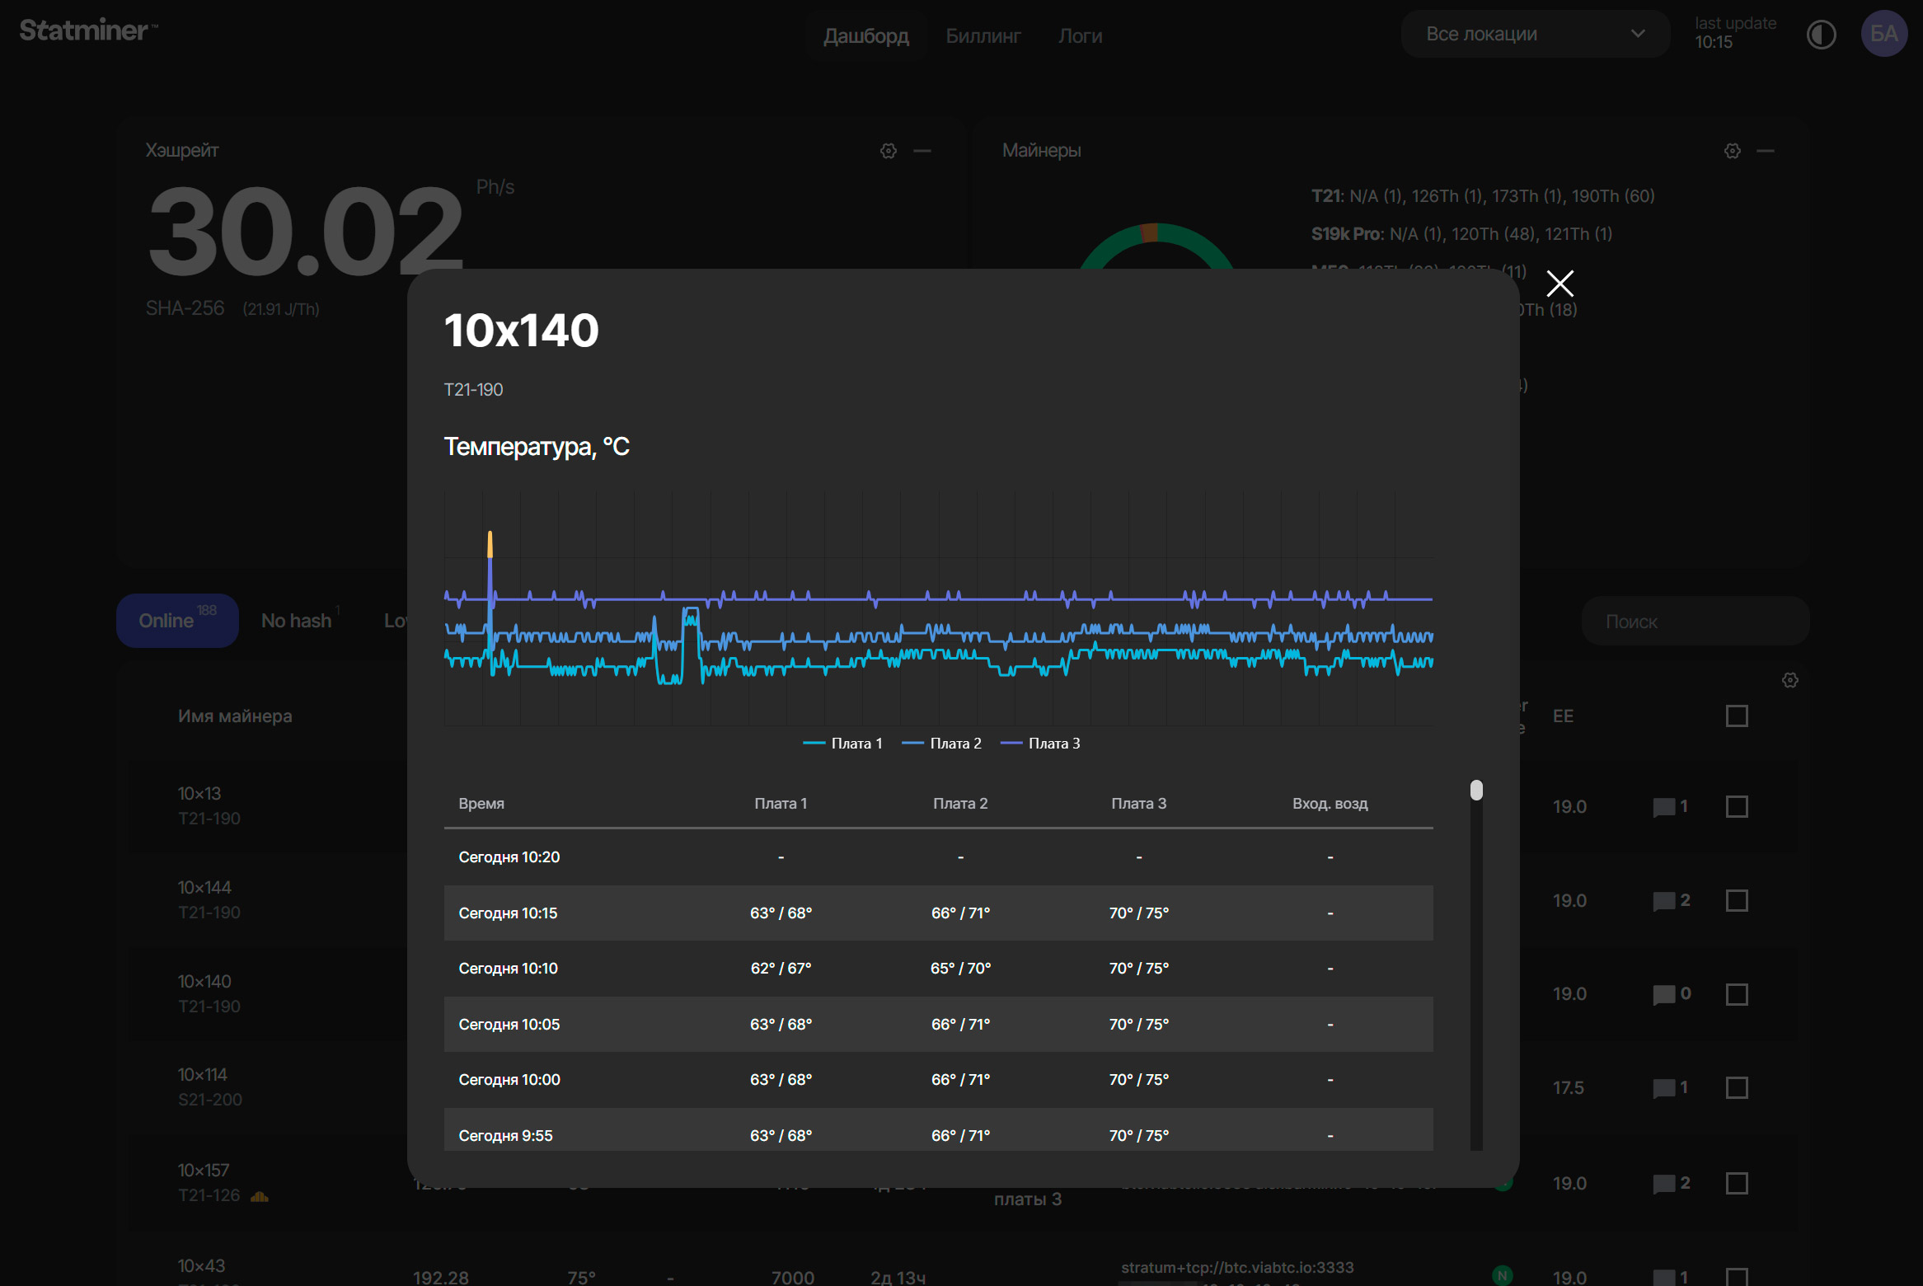Click the T21 model summary line

click(1483, 196)
